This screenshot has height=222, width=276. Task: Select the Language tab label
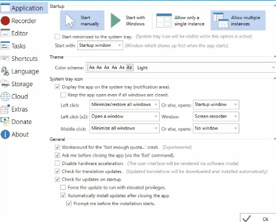tap(25, 72)
